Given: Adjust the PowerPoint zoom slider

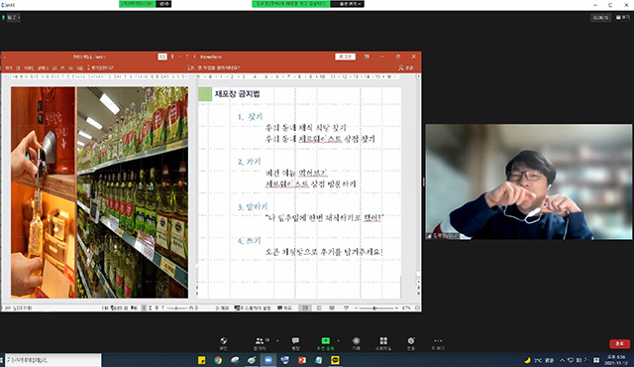Looking at the screenshot, I should point(374,307).
